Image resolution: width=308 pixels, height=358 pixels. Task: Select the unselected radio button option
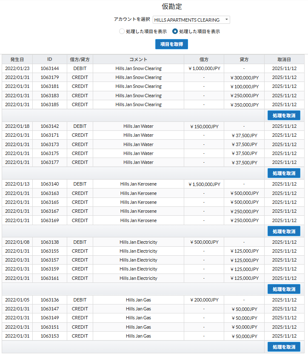click(x=122, y=31)
